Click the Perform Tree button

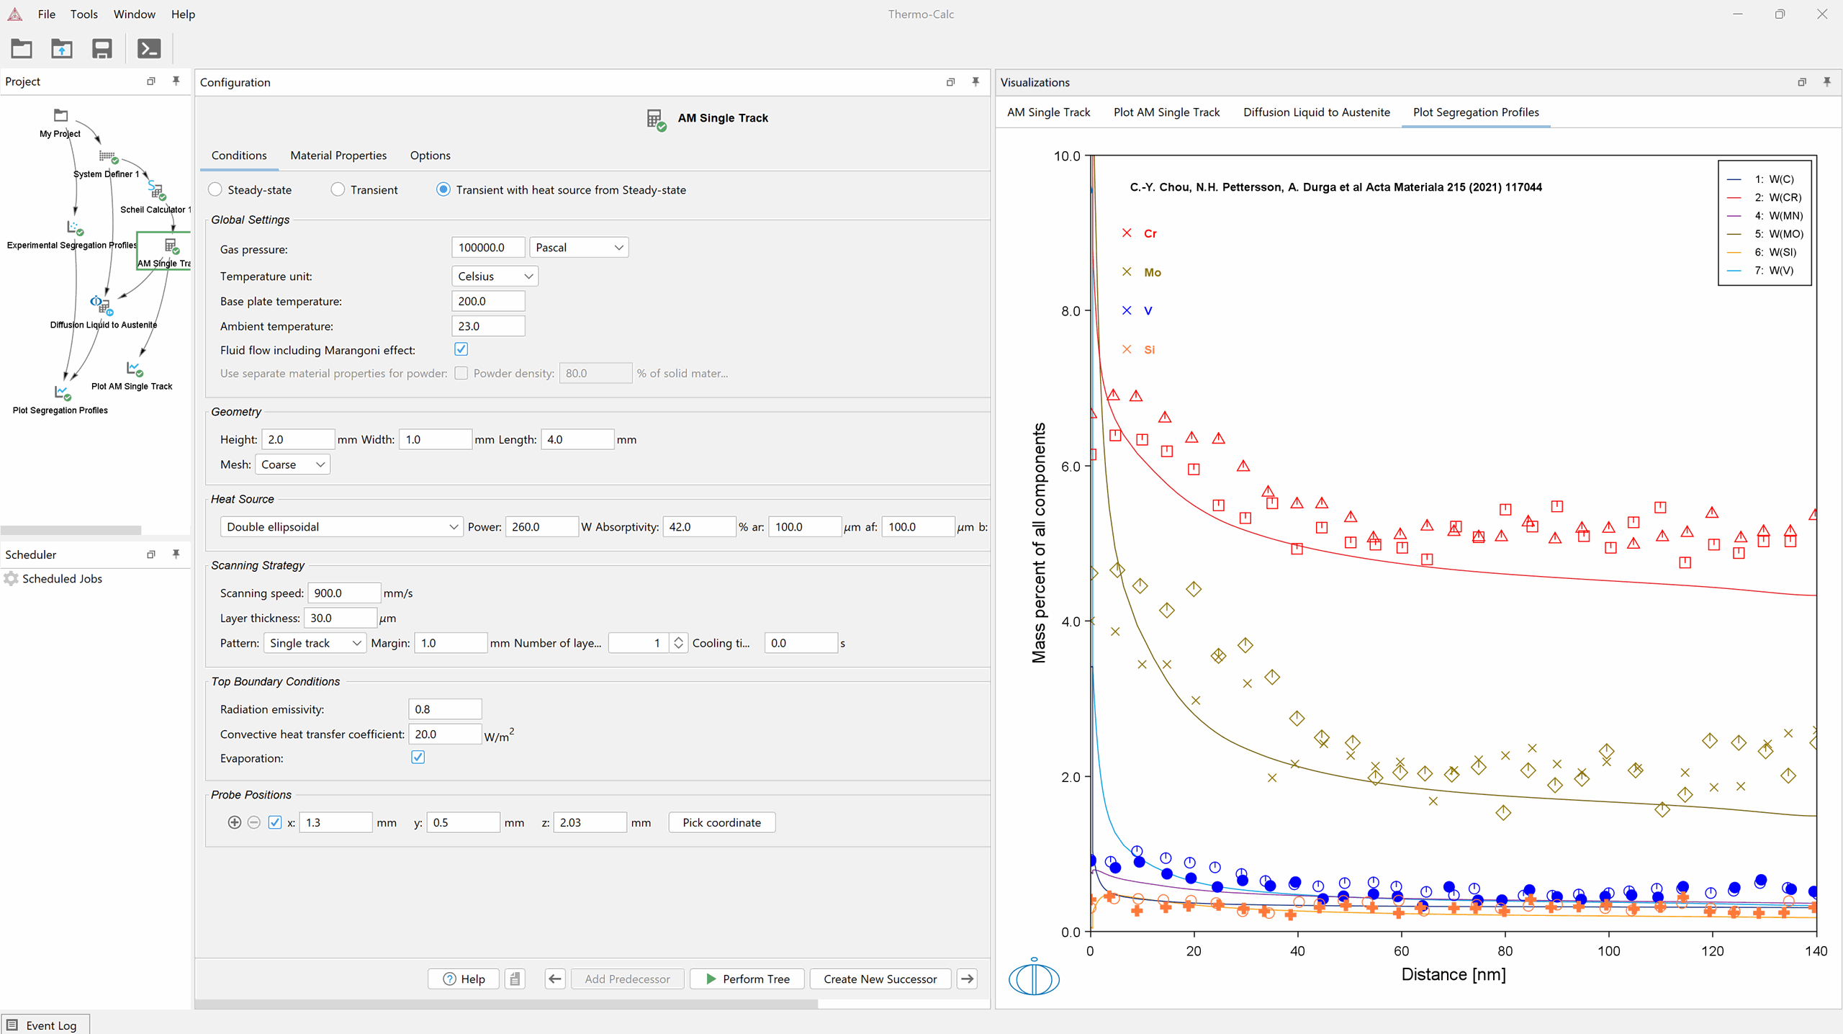pyautogui.click(x=747, y=979)
